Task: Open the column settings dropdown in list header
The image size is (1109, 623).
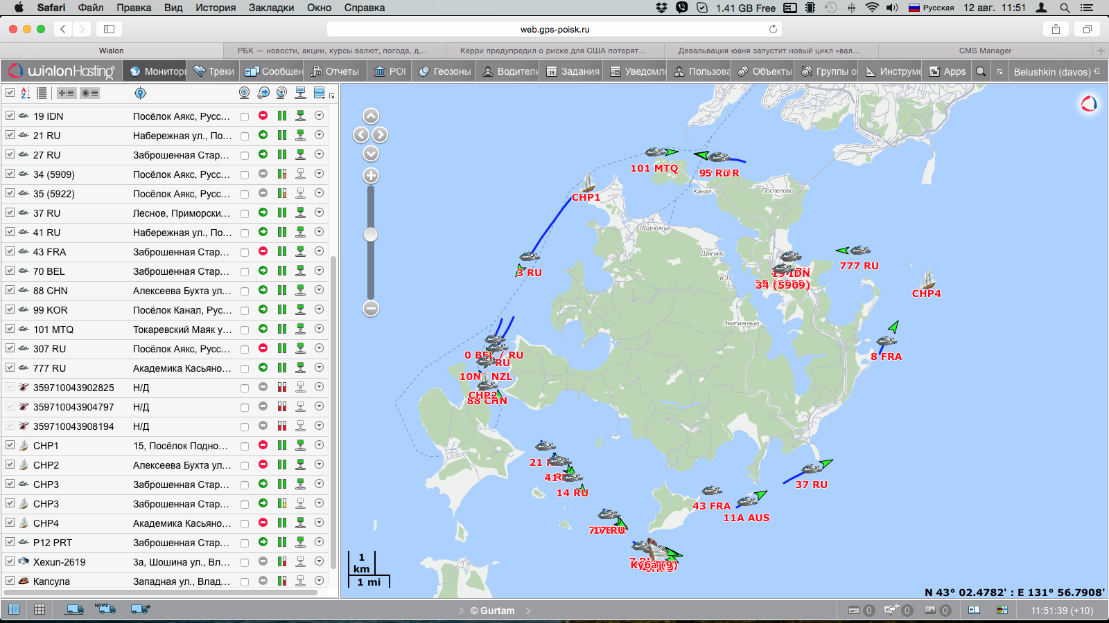Action: click(320, 93)
